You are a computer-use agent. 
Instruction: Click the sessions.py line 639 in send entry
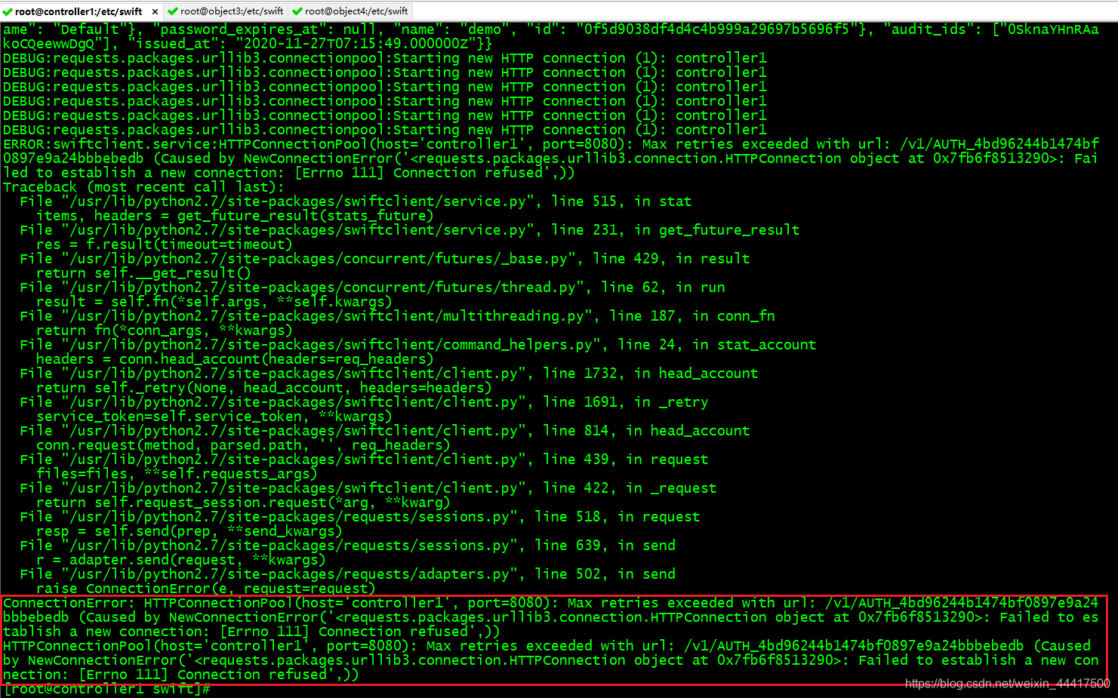pyautogui.click(x=347, y=546)
